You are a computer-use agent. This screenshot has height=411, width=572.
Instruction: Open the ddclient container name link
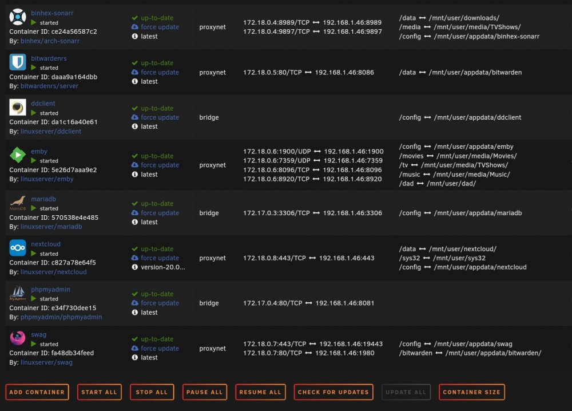pos(43,104)
